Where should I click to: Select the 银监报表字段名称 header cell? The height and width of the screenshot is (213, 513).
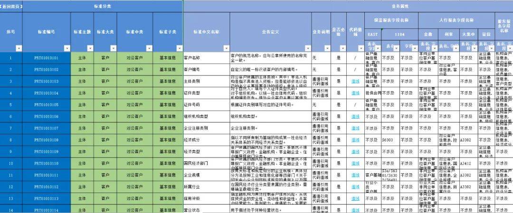[391, 20]
